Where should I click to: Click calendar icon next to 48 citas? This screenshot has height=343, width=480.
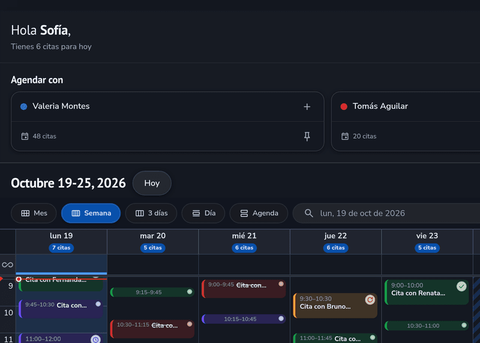[x=25, y=136]
